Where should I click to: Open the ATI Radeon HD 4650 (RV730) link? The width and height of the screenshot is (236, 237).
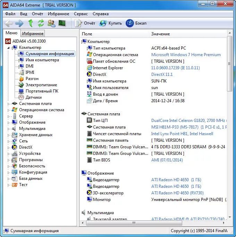[x=177, y=193]
